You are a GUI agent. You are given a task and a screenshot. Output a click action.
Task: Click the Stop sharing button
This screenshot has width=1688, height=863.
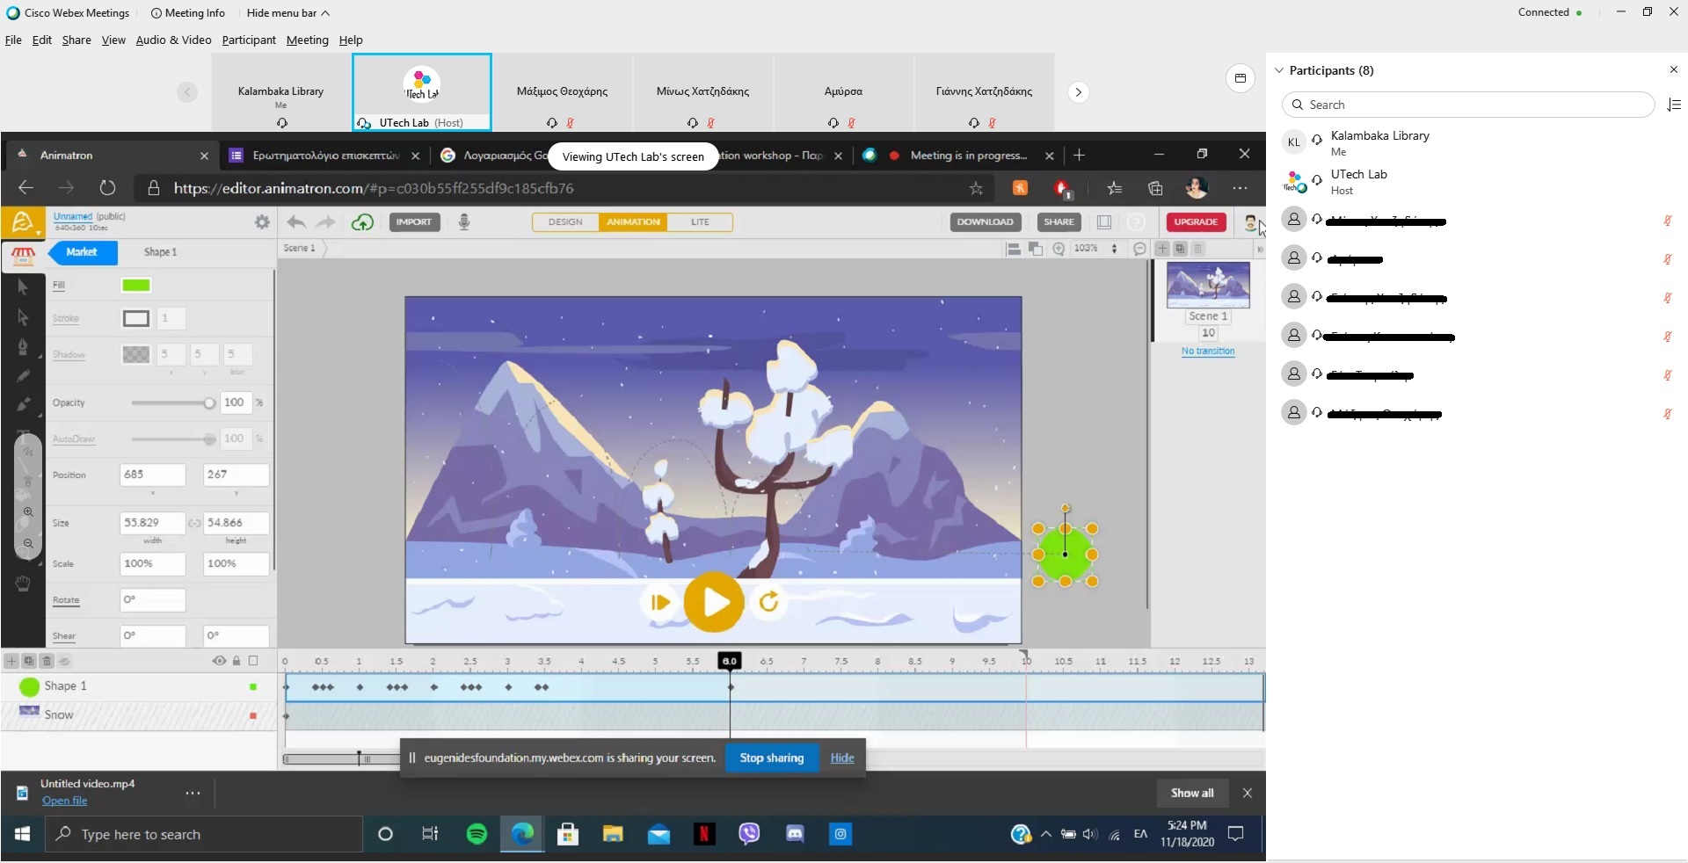(771, 758)
